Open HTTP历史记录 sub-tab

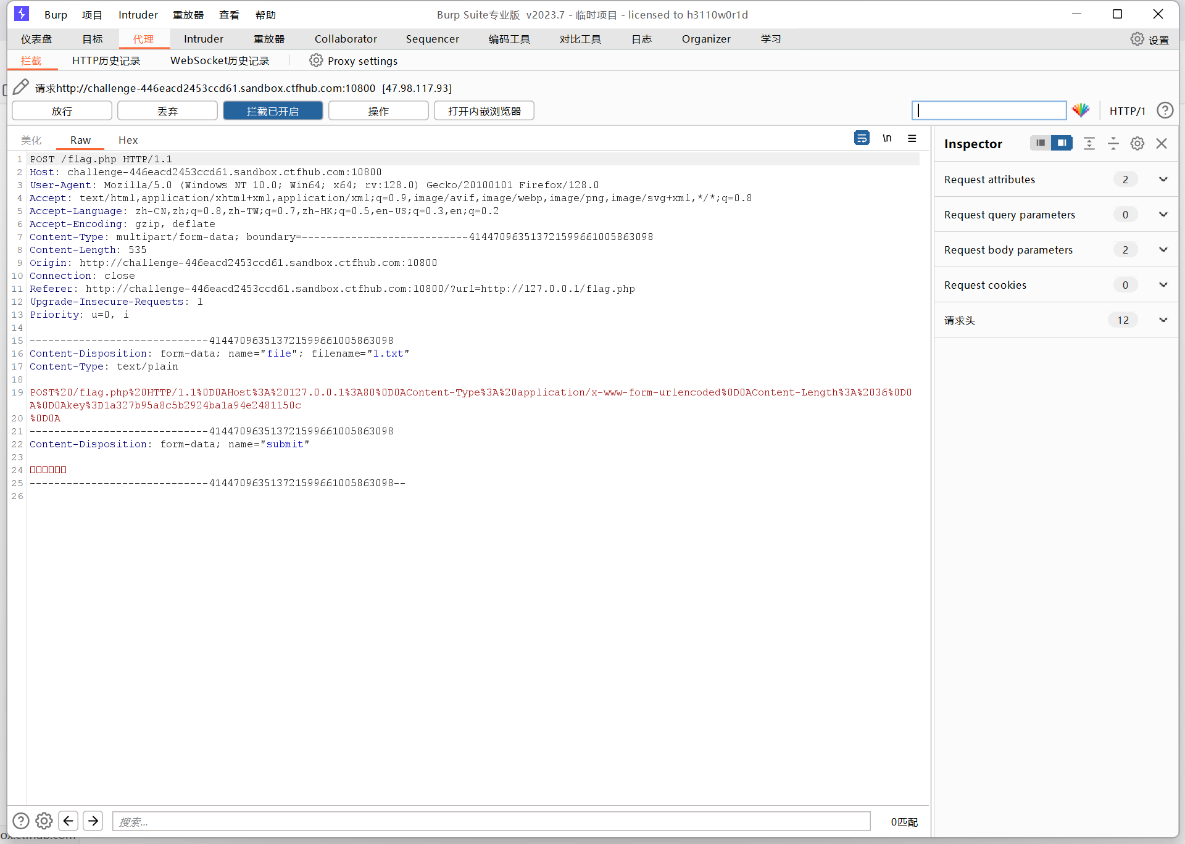[x=106, y=60]
